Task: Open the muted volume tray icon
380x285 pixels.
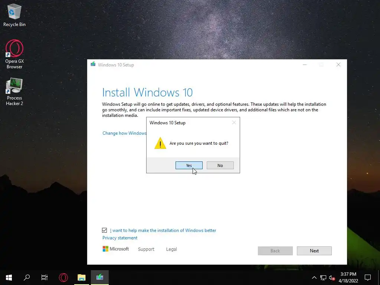Action: pyautogui.click(x=332, y=278)
